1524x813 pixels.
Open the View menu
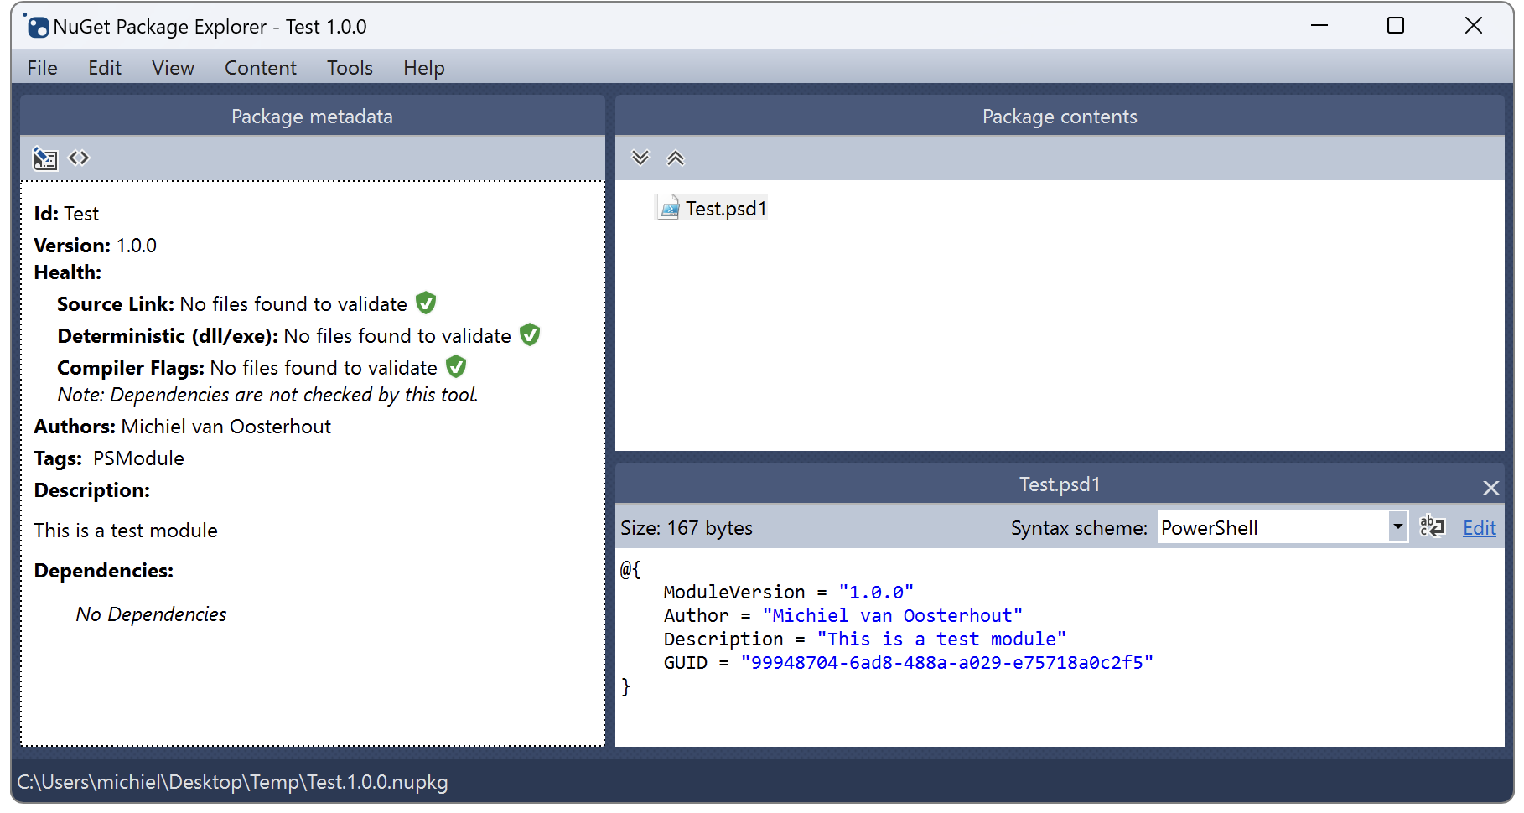pos(173,68)
